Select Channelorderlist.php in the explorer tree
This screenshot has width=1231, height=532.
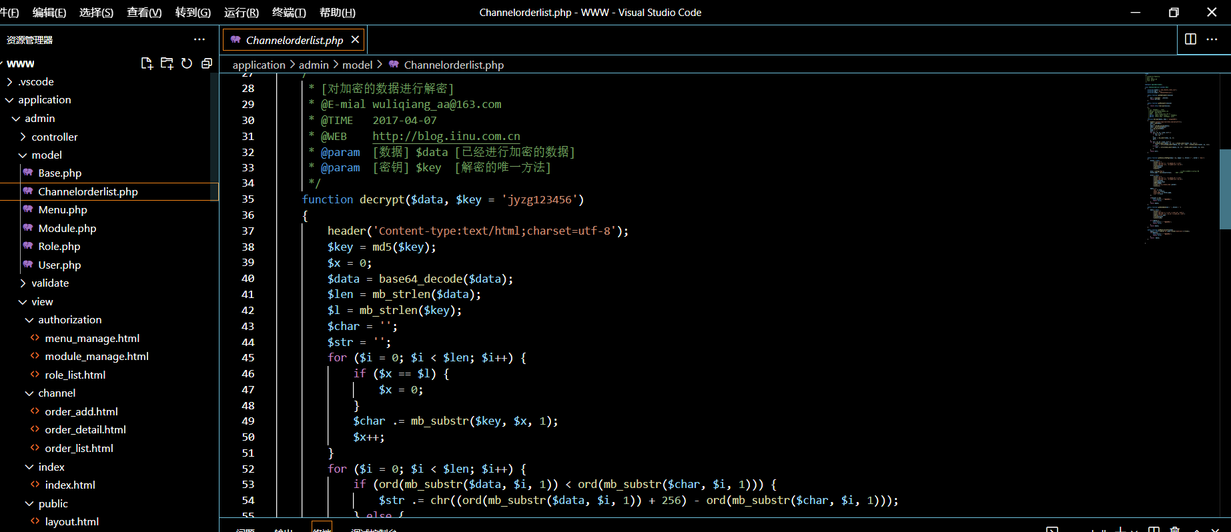[88, 191]
